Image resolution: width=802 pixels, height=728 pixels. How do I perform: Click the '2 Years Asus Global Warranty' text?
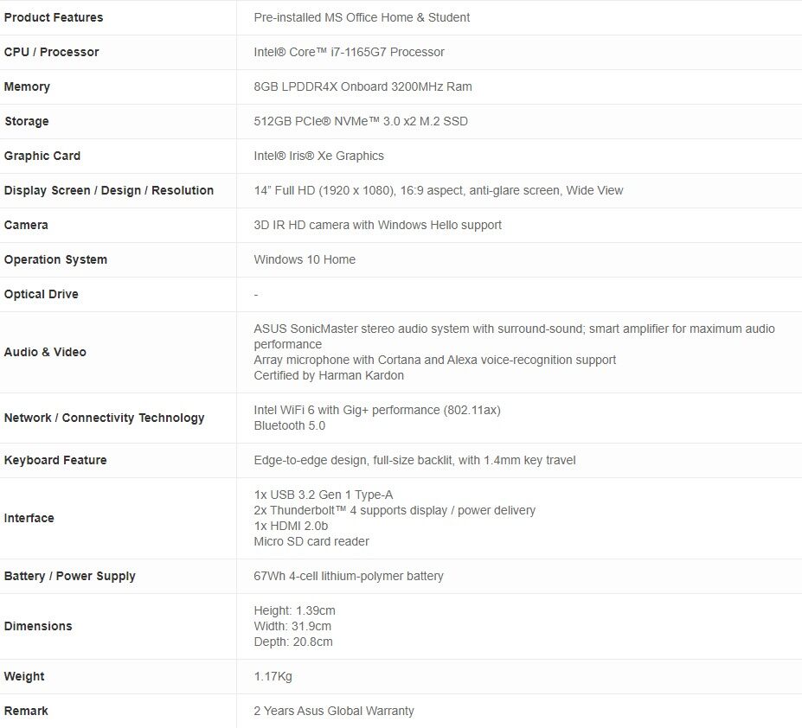pyautogui.click(x=334, y=711)
